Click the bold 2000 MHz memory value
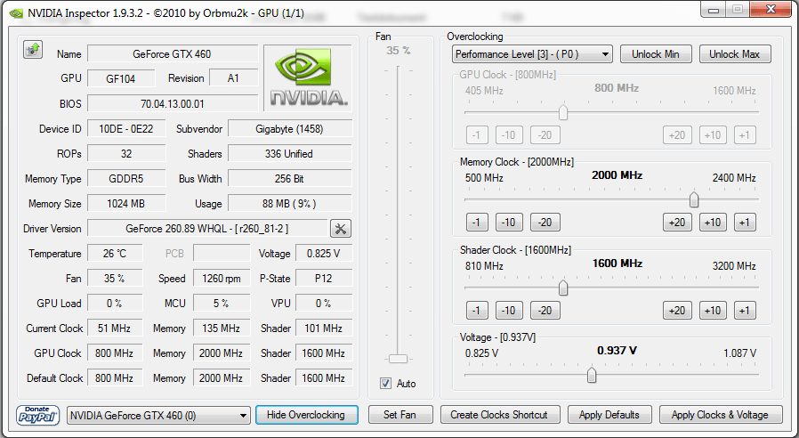The image size is (799, 438). point(617,175)
